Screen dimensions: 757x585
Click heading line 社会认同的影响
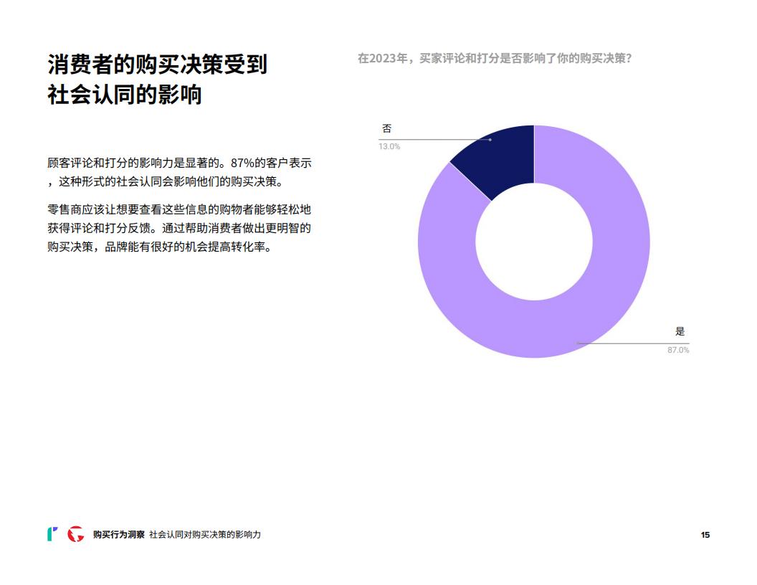point(125,94)
